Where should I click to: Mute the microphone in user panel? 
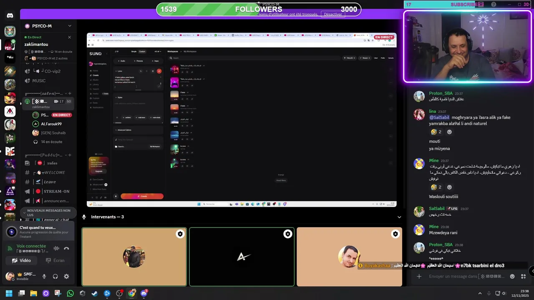[x=44, y=276]
